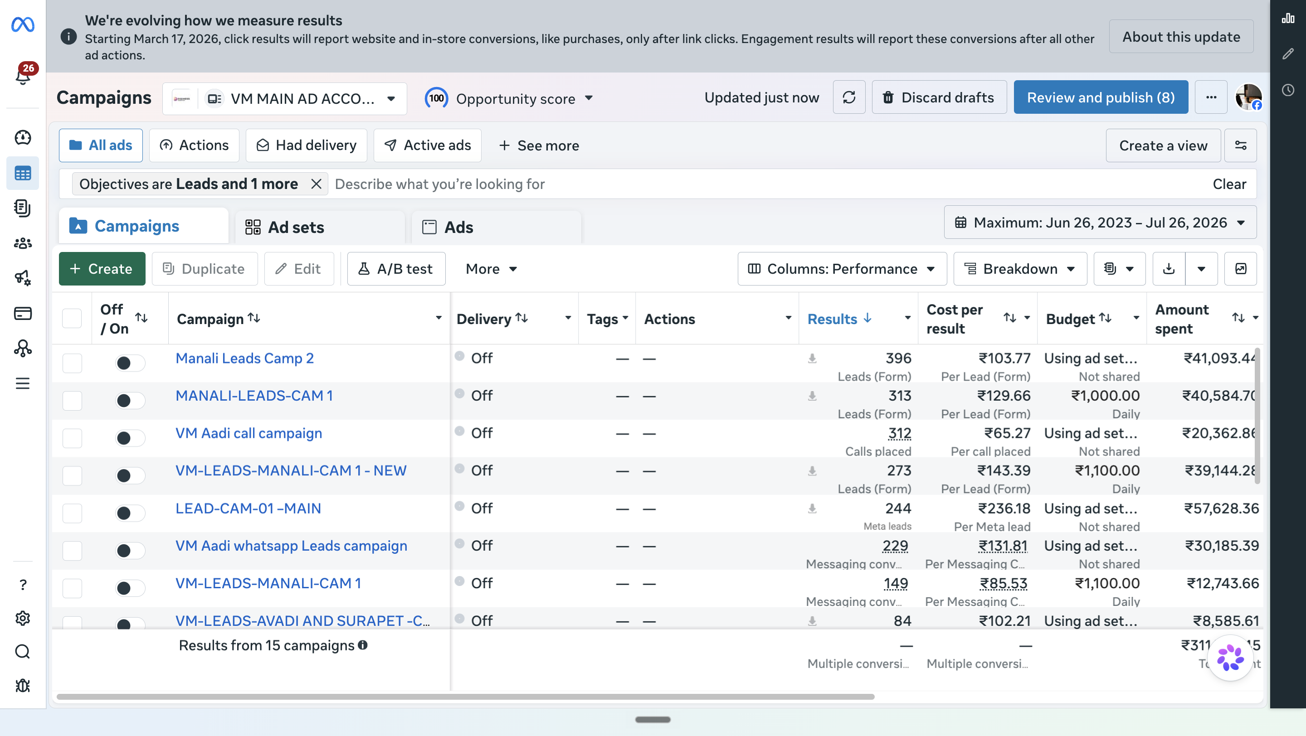Select all campaigns header checkbox
This screenshot has width=1306, height=736.
tap(72, 319)
